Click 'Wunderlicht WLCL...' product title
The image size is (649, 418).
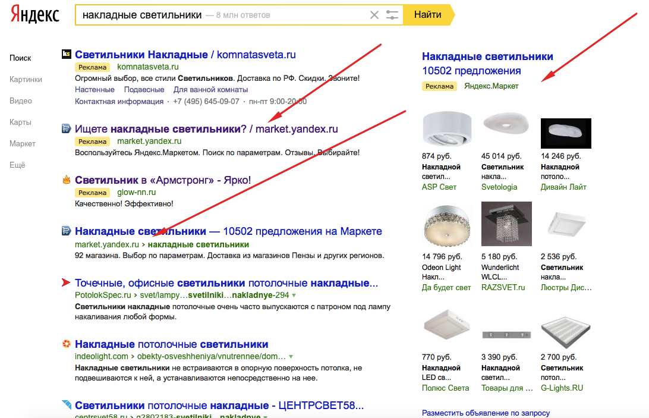click(x=500, y=272)
